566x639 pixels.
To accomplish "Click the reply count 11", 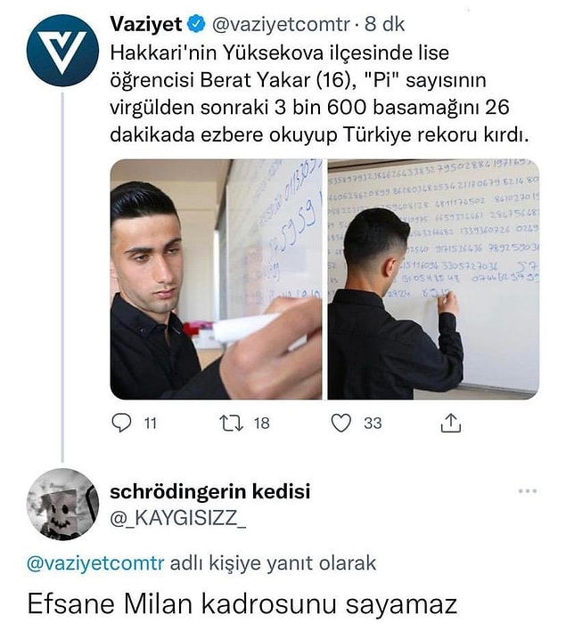I will point(151,424).
